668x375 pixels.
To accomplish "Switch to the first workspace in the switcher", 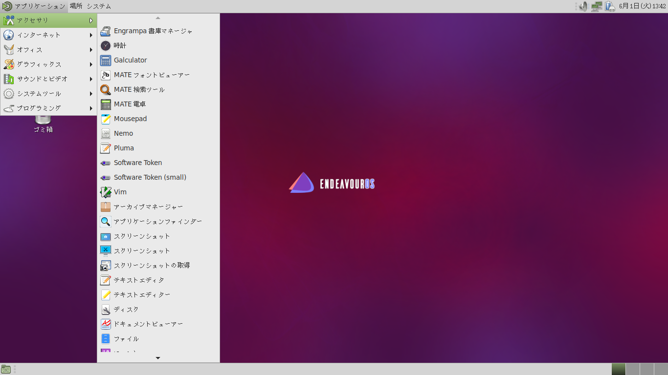I will click(x=618, y=369).
